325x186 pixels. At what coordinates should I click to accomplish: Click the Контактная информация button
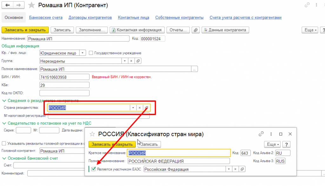coord(136,30)
